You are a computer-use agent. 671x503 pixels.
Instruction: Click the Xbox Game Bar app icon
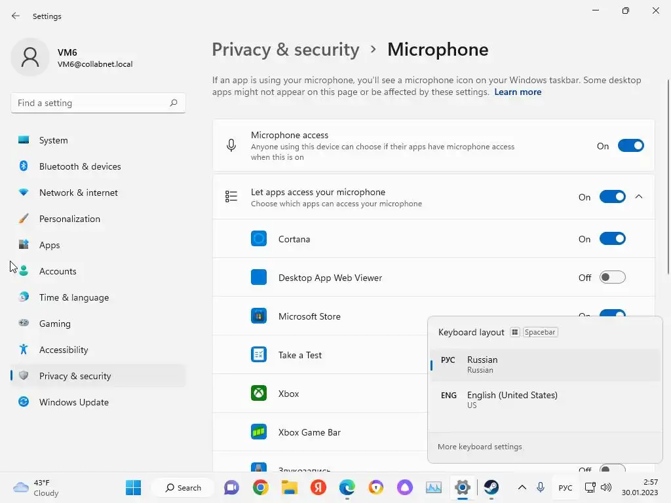pyautogui.click(x=258, y=432)
